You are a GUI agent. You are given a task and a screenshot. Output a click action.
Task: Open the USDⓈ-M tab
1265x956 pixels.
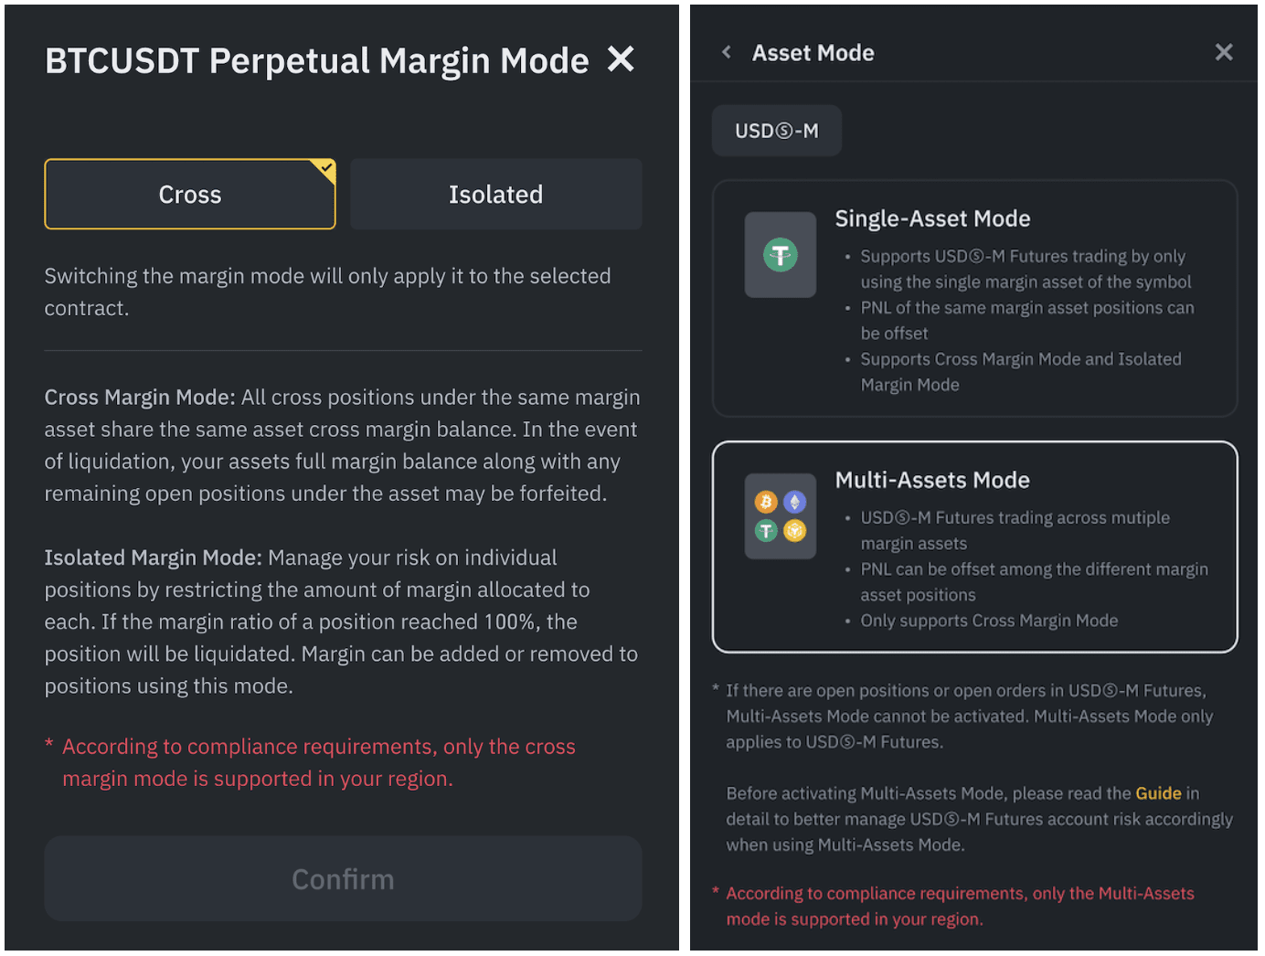776,132
